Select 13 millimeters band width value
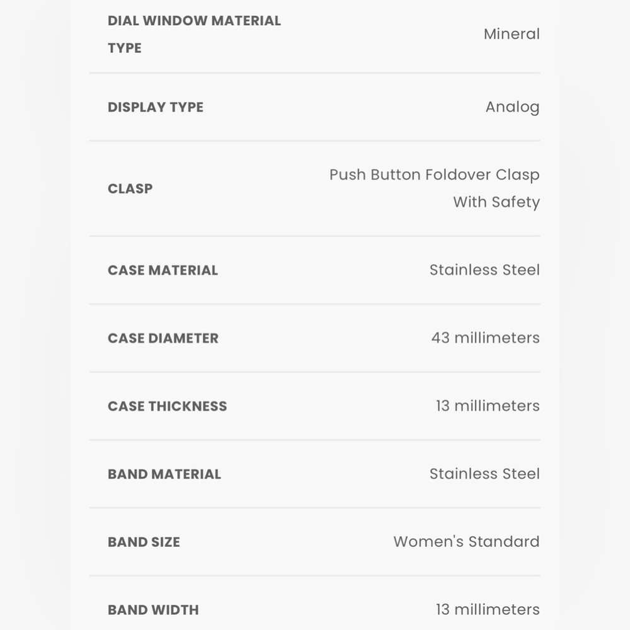 [x=488, y=609]
